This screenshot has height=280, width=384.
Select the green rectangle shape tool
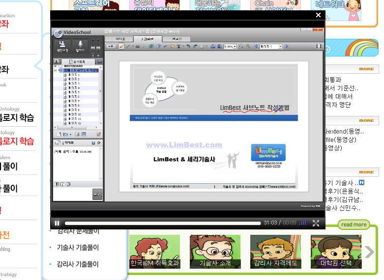click(x=151, y=46)
